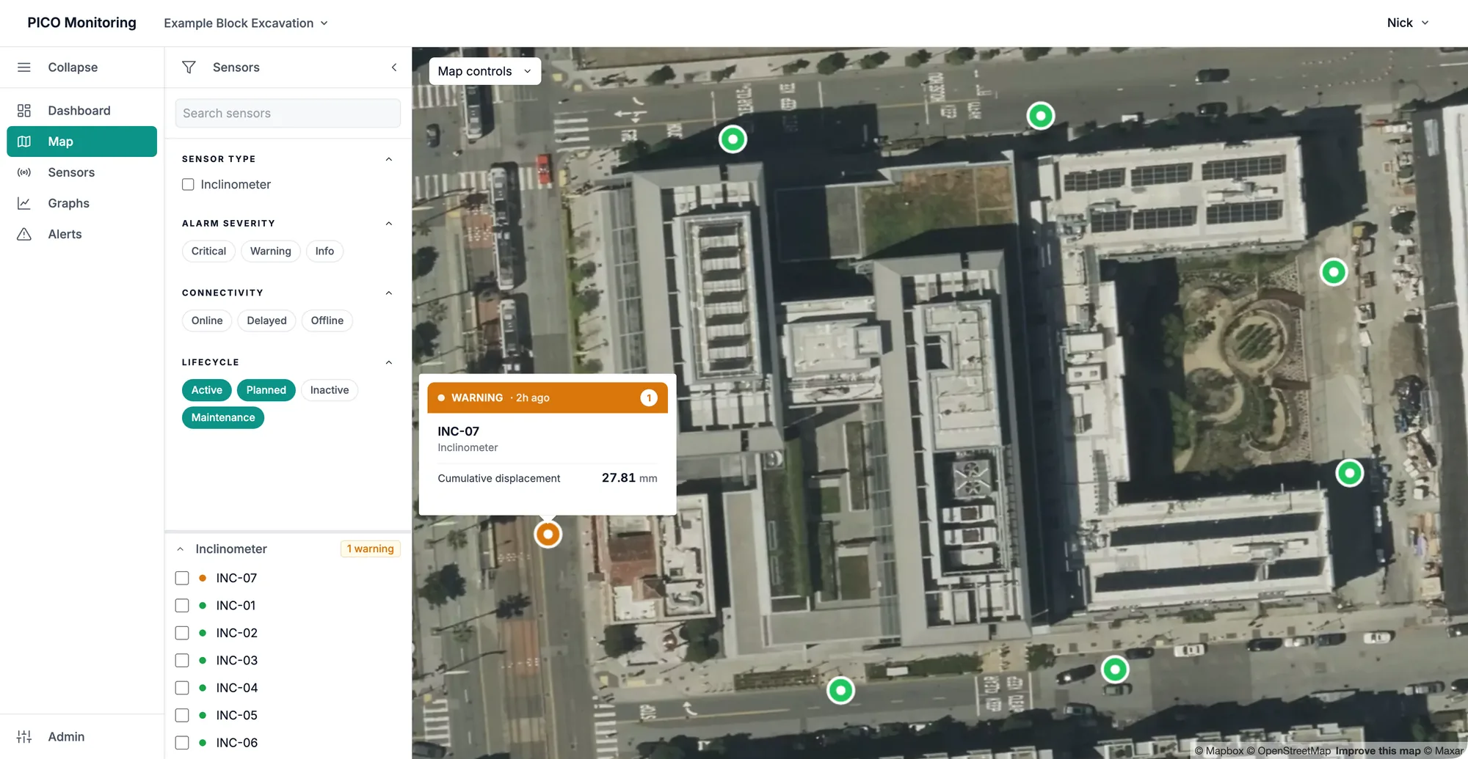1468x759 pixels.
Task: Open the Graphs page
Action: click(x=81, y=203)
